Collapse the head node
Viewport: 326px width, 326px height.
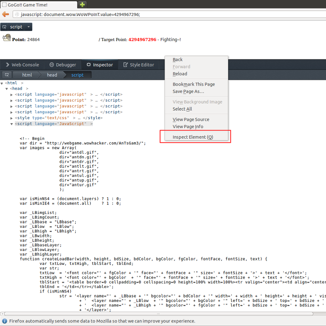click(7, 89)
